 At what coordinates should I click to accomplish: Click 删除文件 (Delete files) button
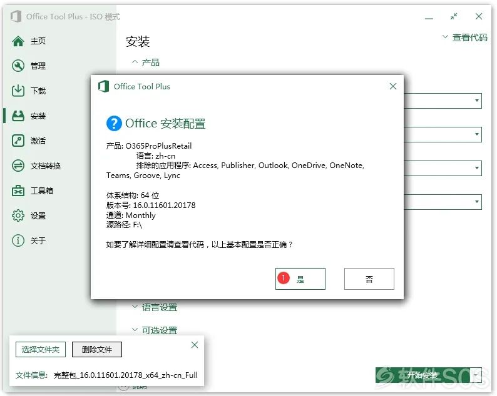(97, 350)
